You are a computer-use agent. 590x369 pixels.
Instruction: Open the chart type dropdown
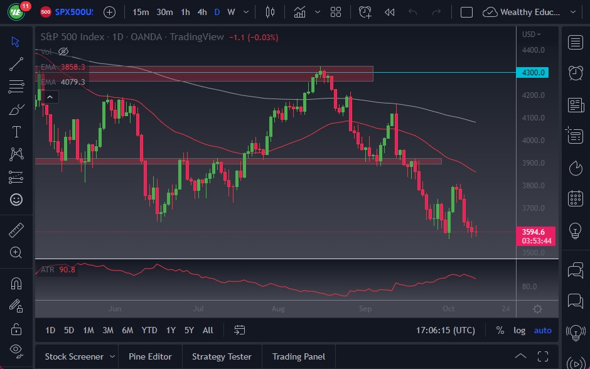click(x=318, y=12)
